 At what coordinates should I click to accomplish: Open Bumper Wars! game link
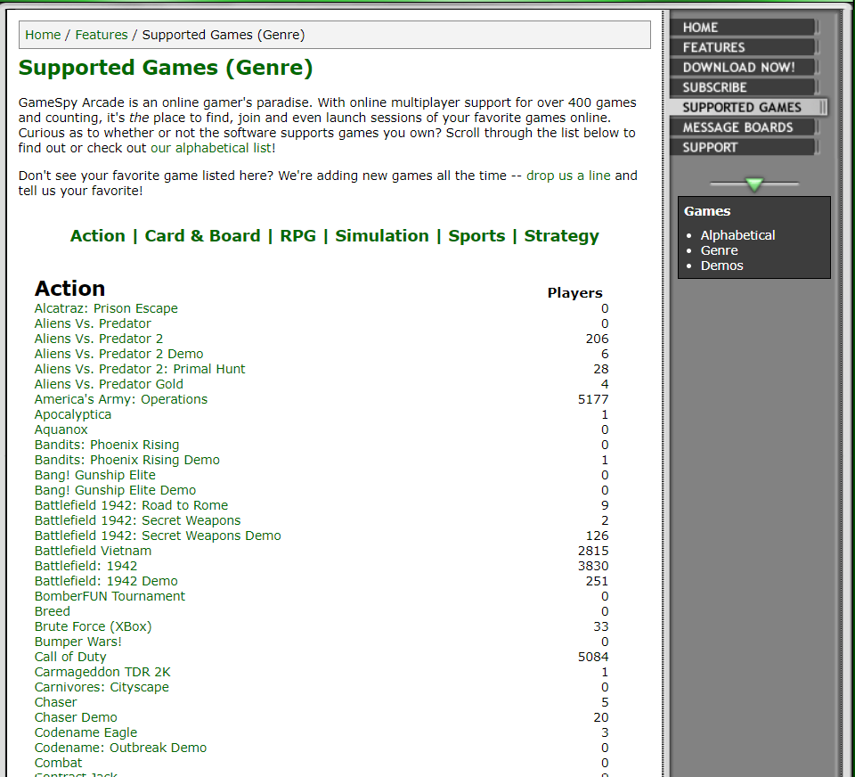coord(78,642)
